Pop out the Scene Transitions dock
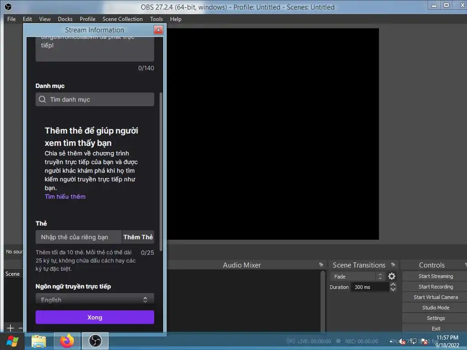This screenshot has width=467, height=350. pos(393,265)
